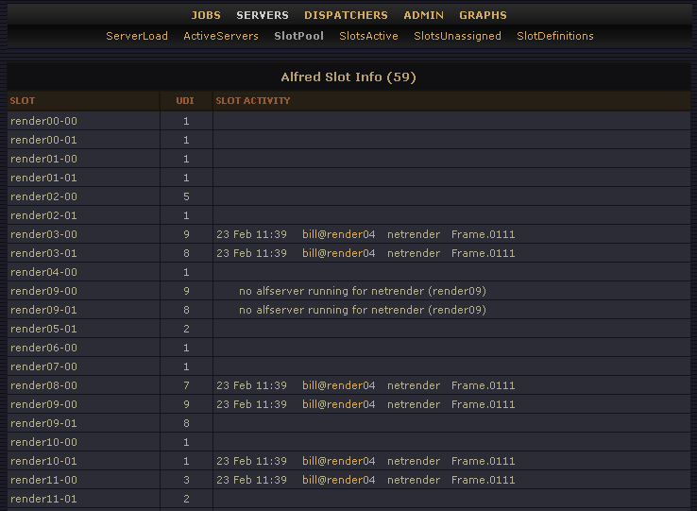Go to the SlotDefinitions tab
This screenshot has width=697, height=511.
[x=555, y=36]
